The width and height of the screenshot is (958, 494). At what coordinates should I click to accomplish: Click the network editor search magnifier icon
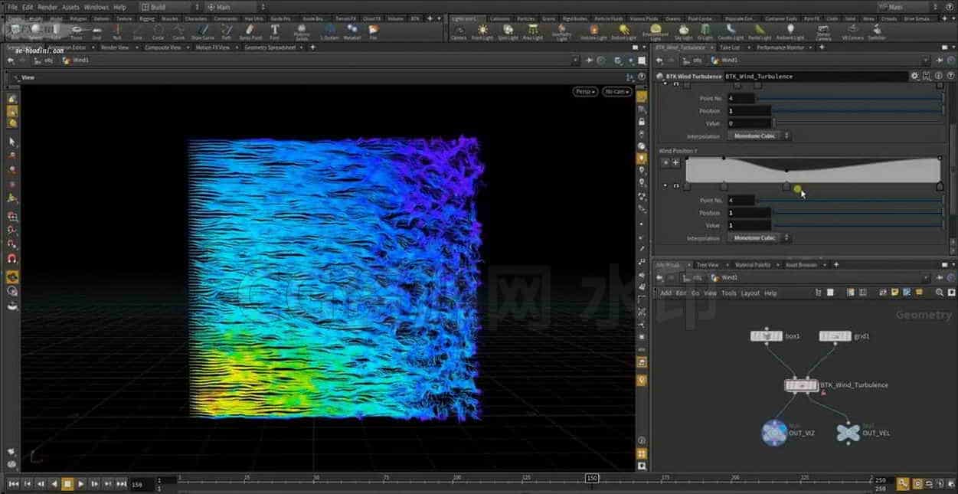pos(939,293)
